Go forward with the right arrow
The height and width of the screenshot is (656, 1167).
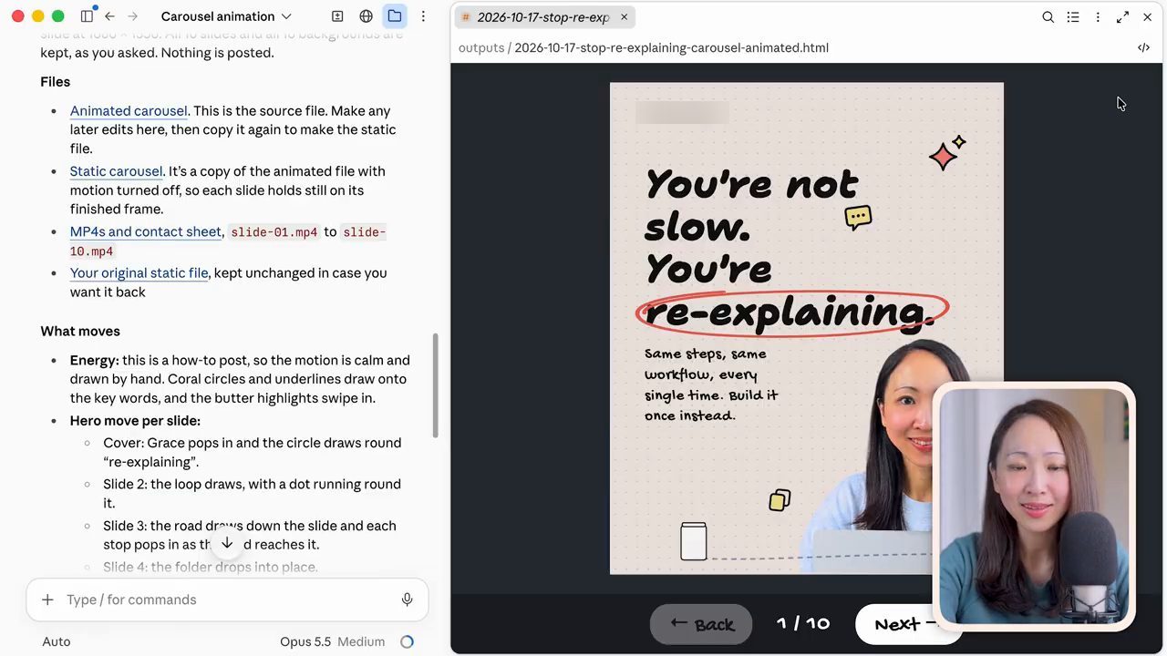[x=133, y=16]
